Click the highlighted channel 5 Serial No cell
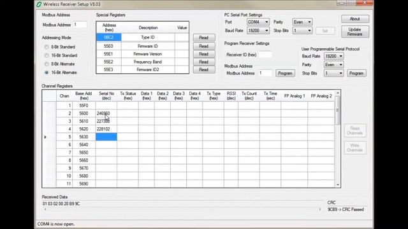This screenshot has height=229, width=408. pyautogui.click(x=106, y=137)
